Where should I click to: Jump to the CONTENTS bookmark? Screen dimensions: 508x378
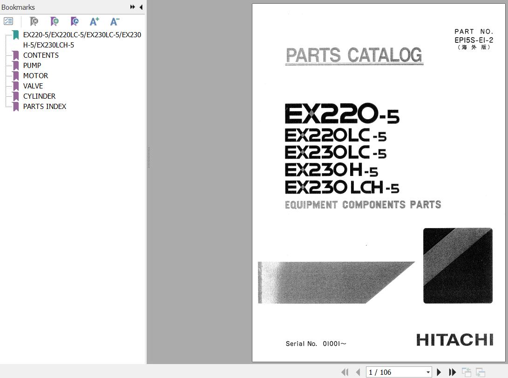41,55
